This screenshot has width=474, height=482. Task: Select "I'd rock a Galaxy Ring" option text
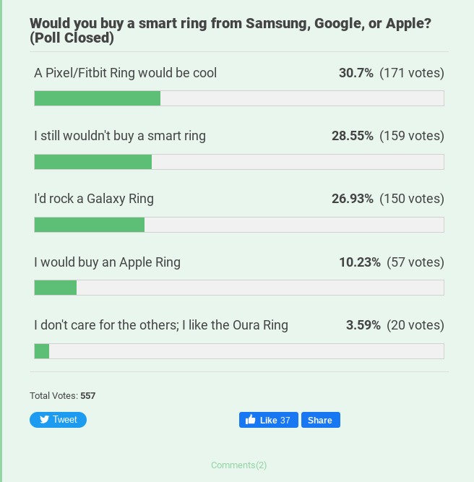point(94,199)
